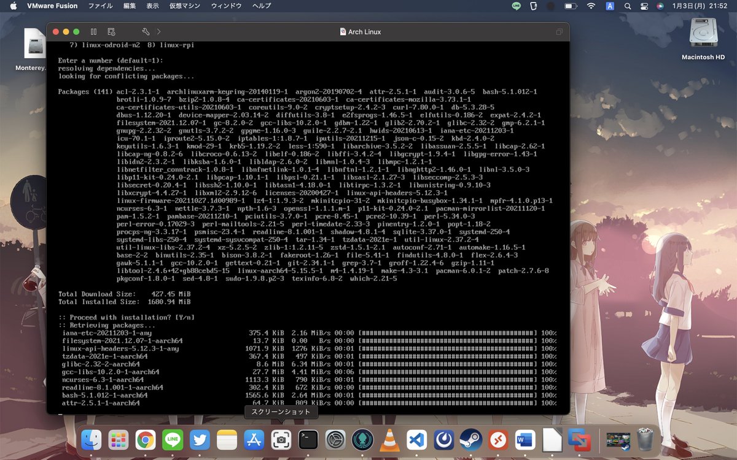The height and width of the screenshot is (460, 737).
Task: Click the LINE icon in the menu bar
Action: pos(516,6)
